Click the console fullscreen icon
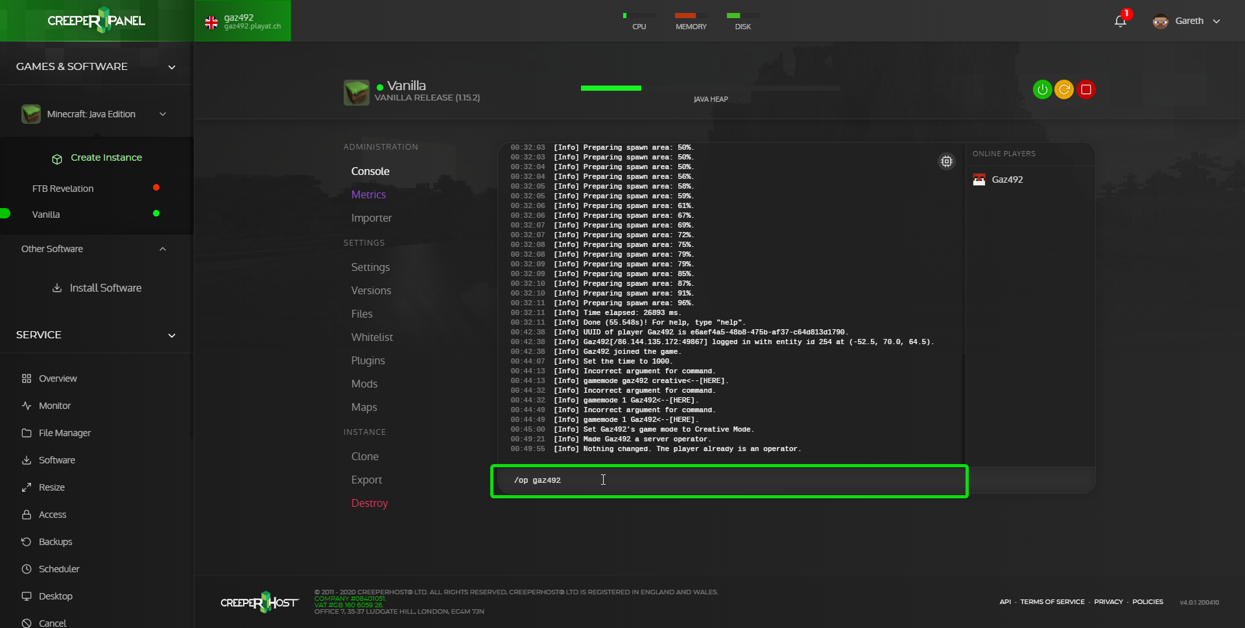The width and height of the screenshot is (1245, 628). coord(947,161)
